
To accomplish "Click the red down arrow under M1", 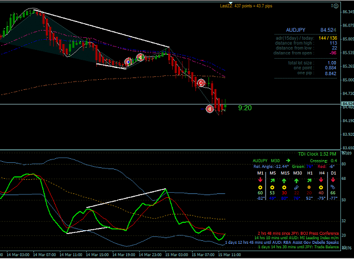I will coord(261,180).
